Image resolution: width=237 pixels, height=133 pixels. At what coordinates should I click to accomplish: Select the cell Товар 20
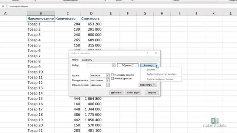point(41,125)
